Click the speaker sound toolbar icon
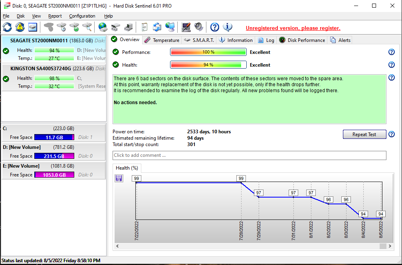402x265 pixels. [199, 27]
